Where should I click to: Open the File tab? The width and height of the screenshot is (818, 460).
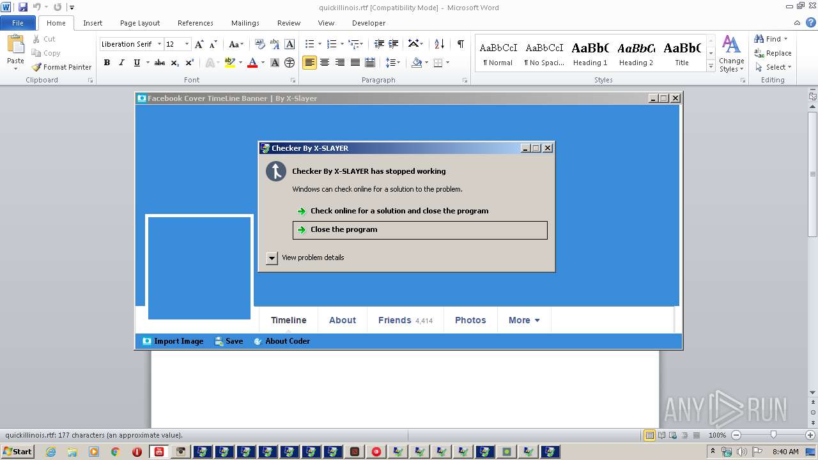coord(18,23)
